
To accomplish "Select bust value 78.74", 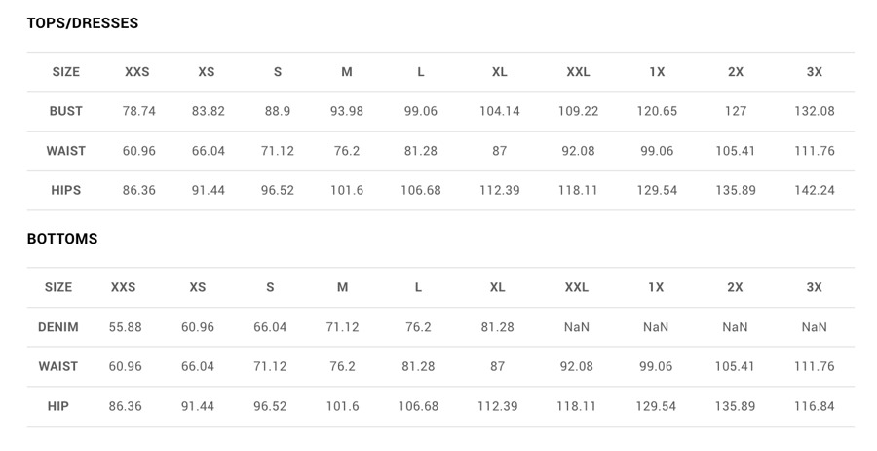I will pos(138,111).
